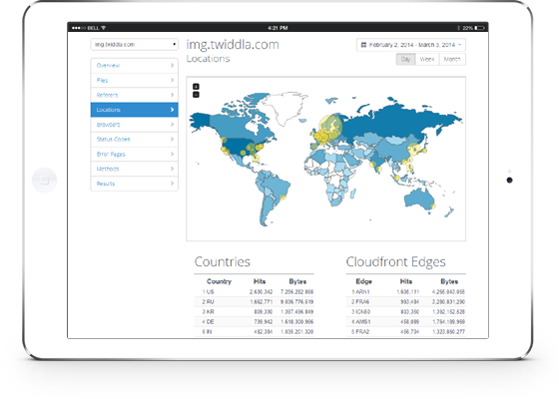Click the chevron on the Results row
The width and height of the screenshot is (559, 399).
(x=172, y=184)
